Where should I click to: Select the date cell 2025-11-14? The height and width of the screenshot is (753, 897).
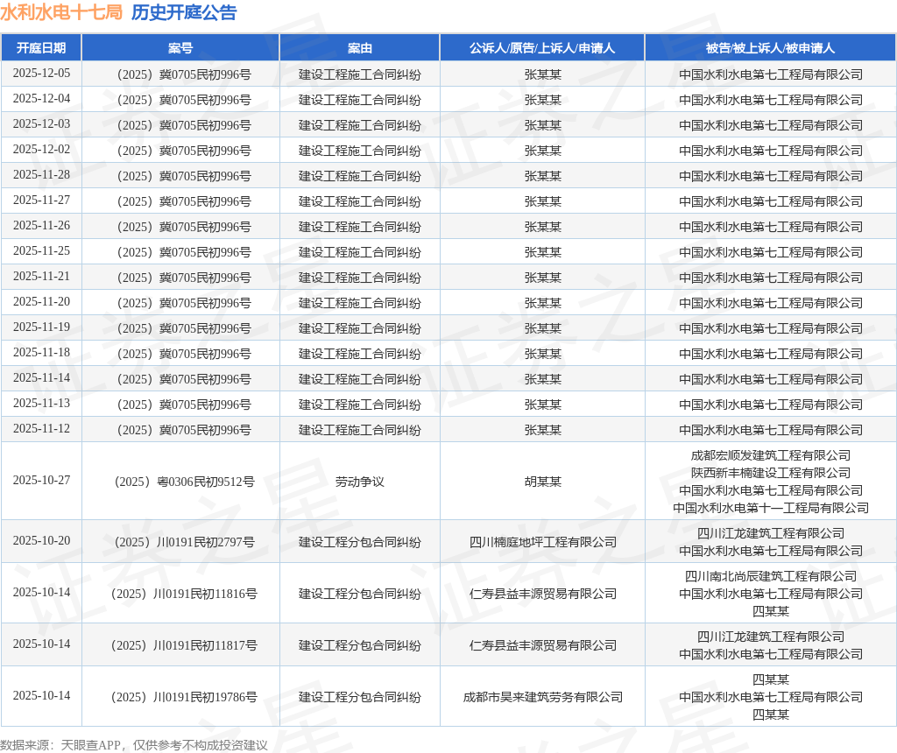click(42, 378)
